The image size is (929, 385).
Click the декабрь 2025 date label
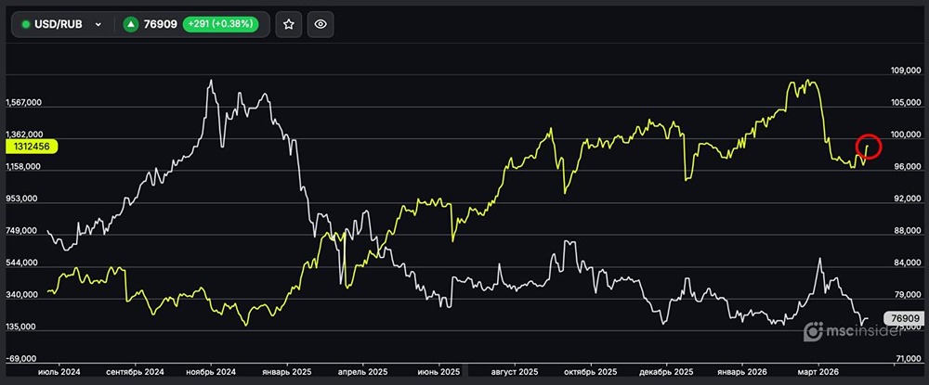[x=670, y=371]
